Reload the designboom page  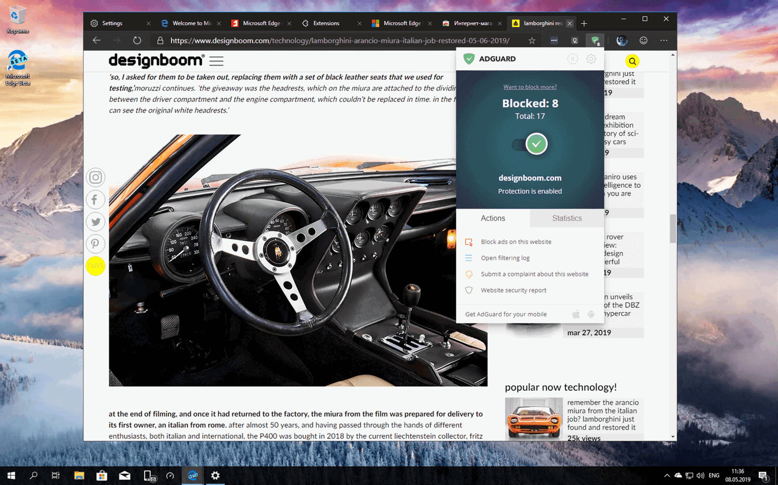[137, 40]
